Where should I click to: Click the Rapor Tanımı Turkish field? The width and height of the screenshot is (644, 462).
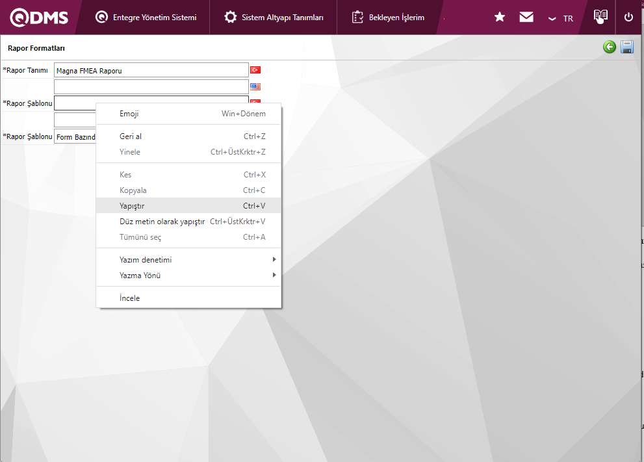(151, 70)
